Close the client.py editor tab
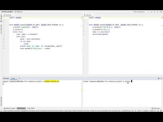 [92, 15]
